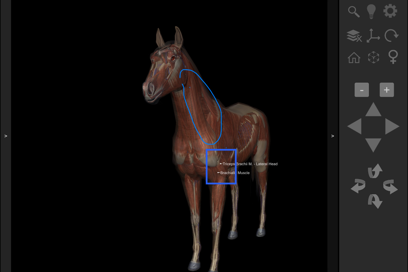Pan left with the left triangle
Screen dimensions: 408x272
(354, 126)
